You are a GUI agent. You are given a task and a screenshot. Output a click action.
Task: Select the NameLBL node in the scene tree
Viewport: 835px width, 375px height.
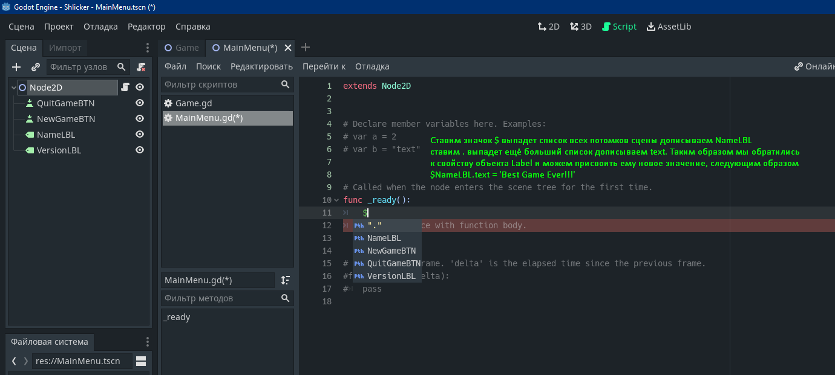tap(56, 135)
